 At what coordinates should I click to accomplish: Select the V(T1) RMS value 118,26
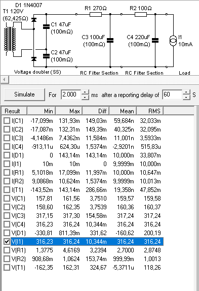pos(152,268)
